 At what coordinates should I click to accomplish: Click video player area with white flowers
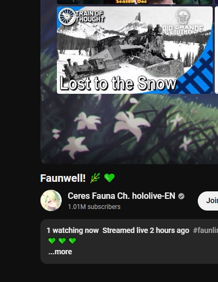coord(129,128)
